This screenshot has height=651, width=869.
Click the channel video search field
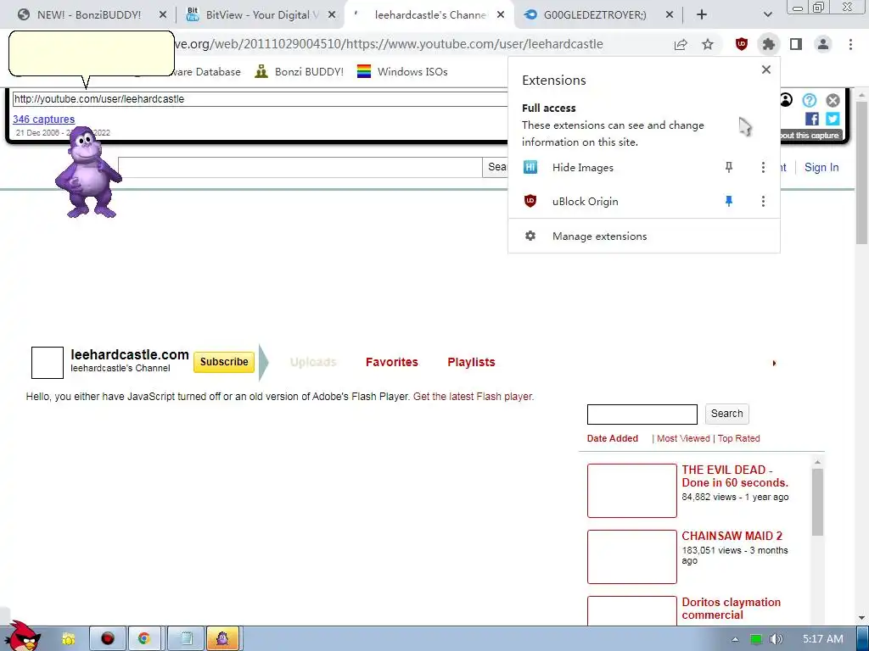[x=642, y=414]
